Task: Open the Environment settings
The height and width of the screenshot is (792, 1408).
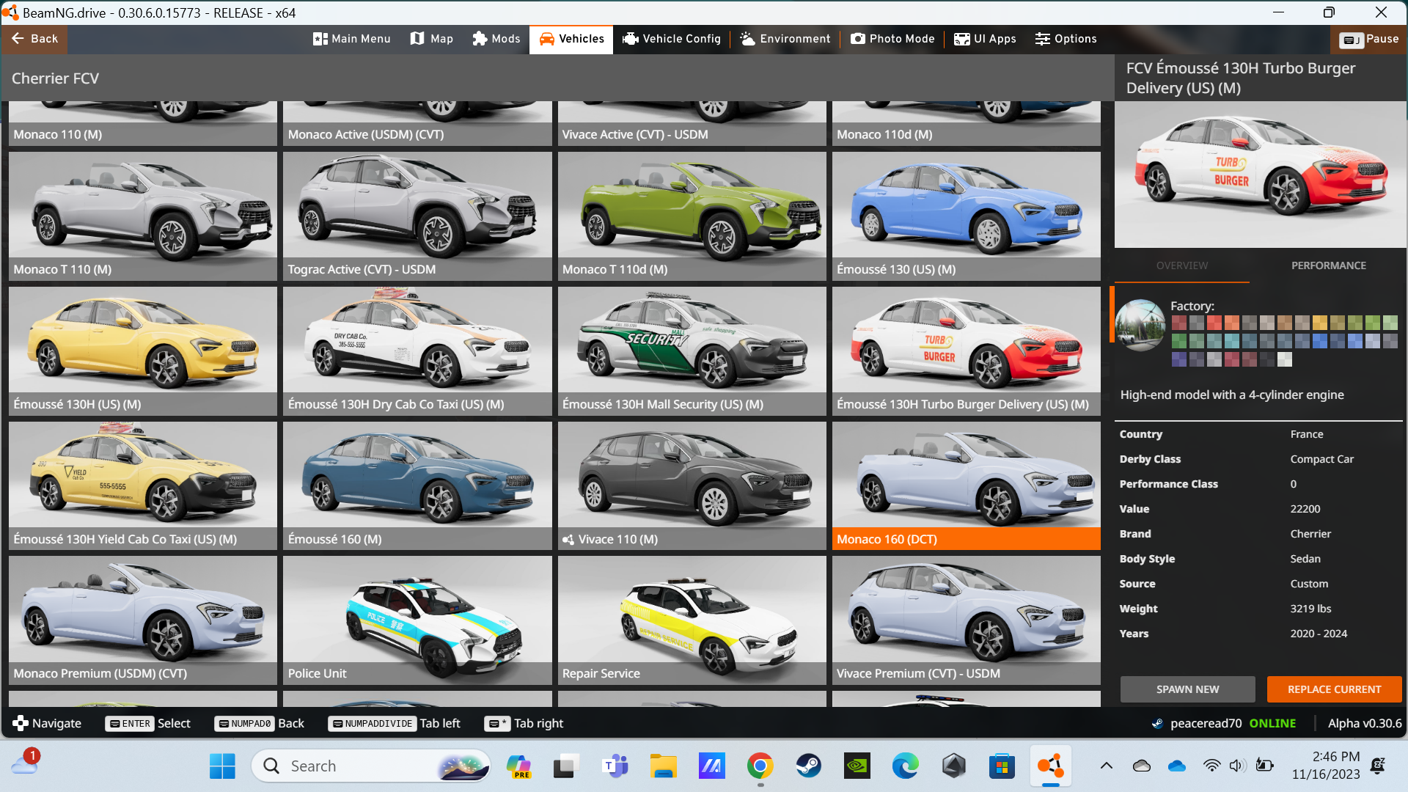Action: click(x=785, y=39)
